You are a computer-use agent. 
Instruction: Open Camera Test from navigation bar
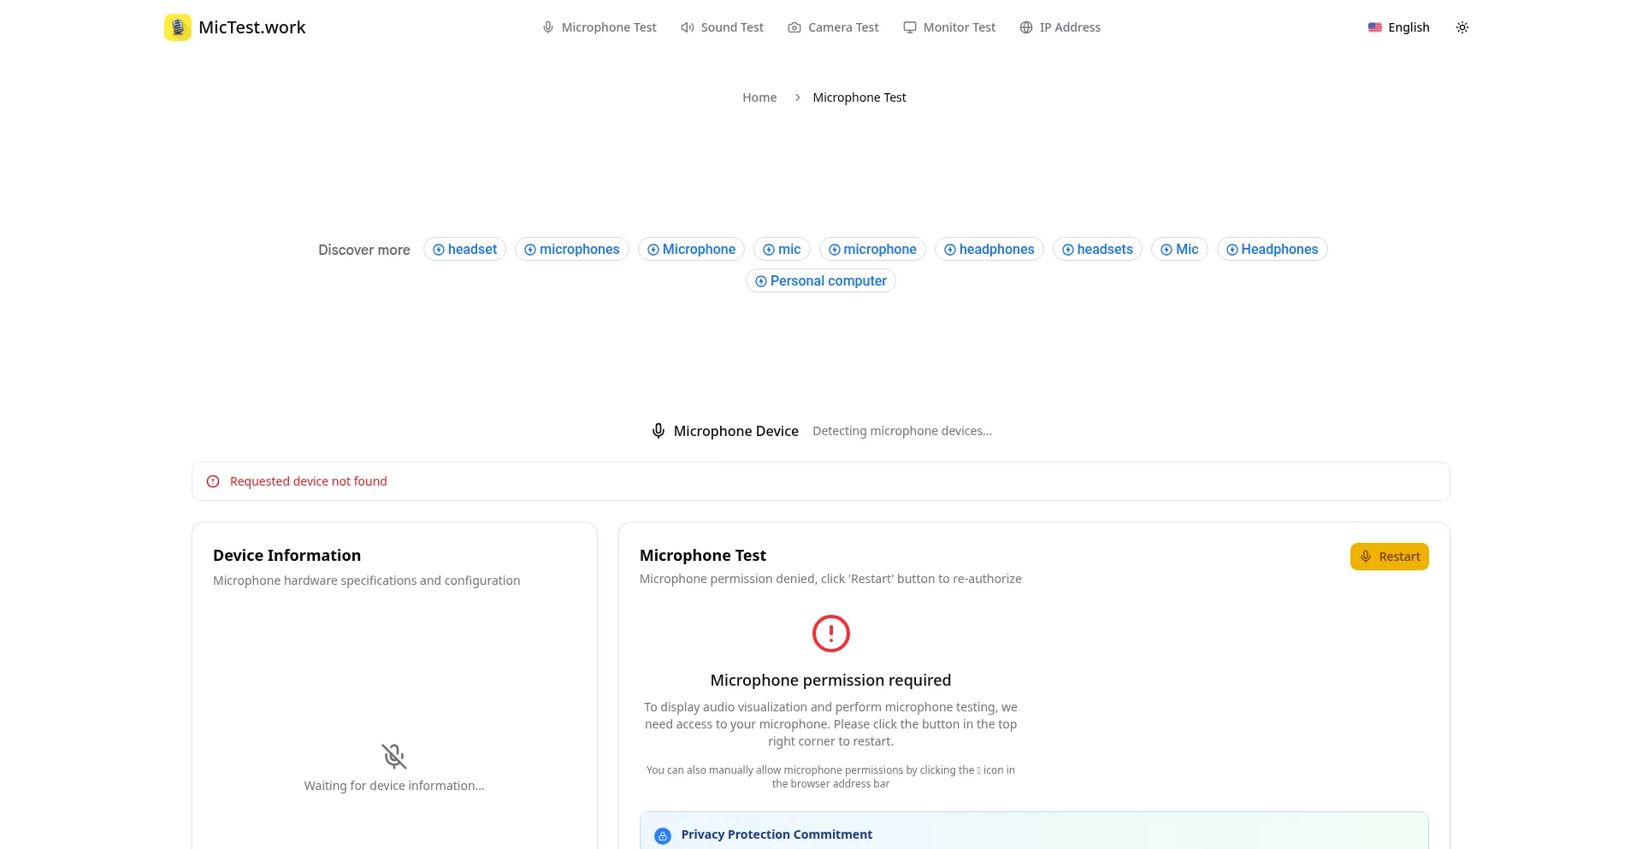[x=833, y=27]
